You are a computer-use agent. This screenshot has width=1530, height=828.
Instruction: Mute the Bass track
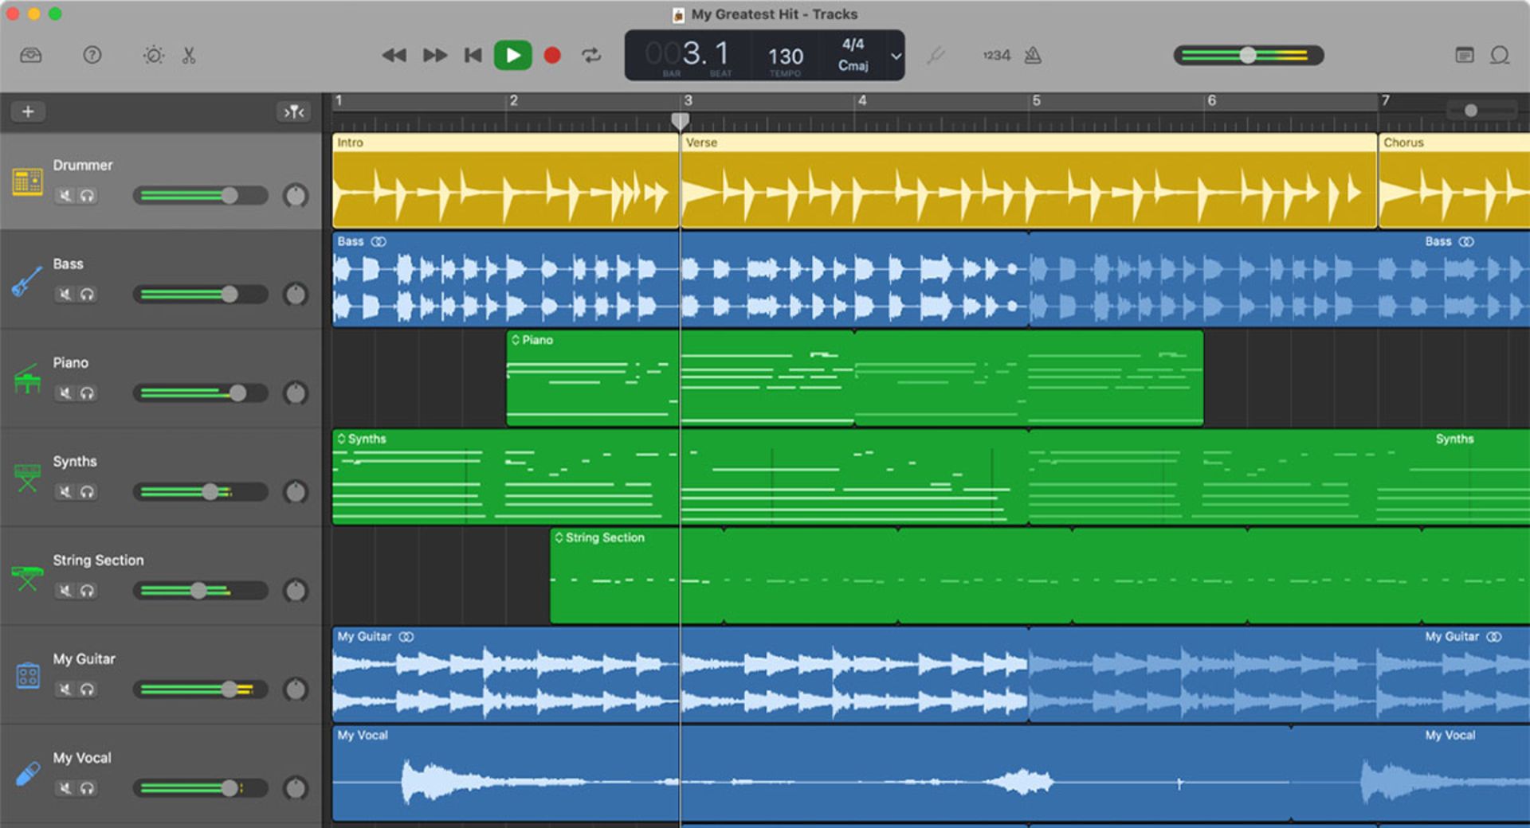pos(65,295)
